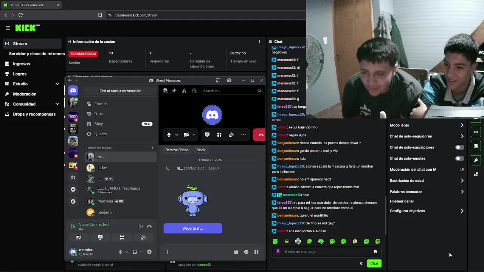Click Discord search magnifier icon
This screenshot has width=484, height=272.
tap(259, 91)
